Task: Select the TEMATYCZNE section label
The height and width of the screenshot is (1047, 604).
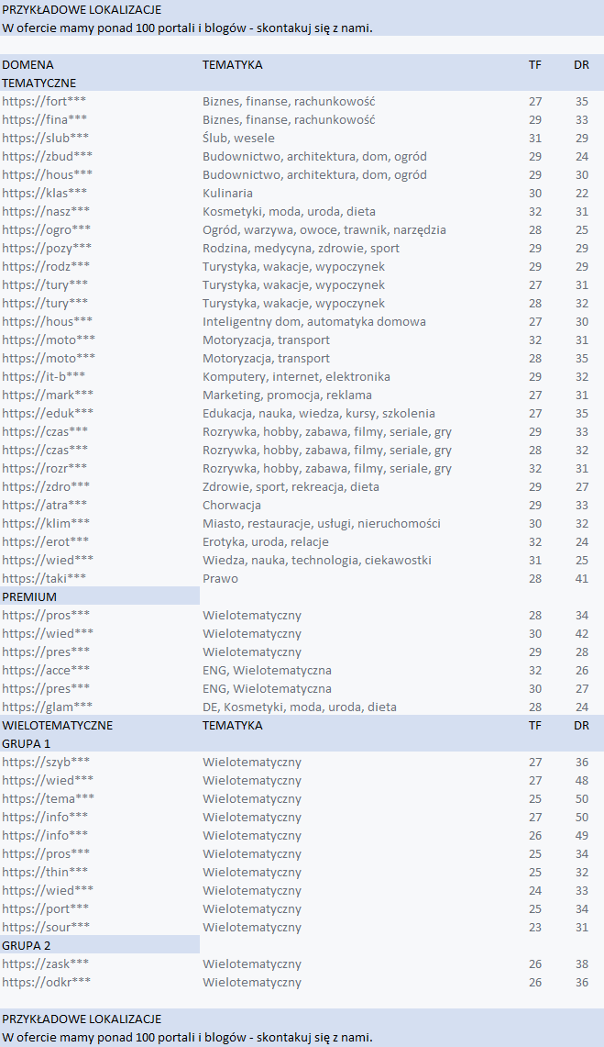Action: (38, 83)
